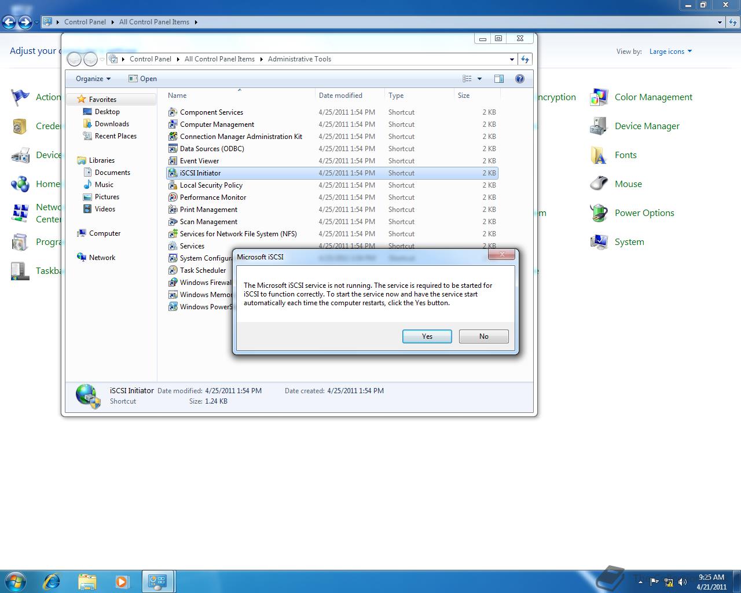Sort files by Name column

click(x=240, y=96)
